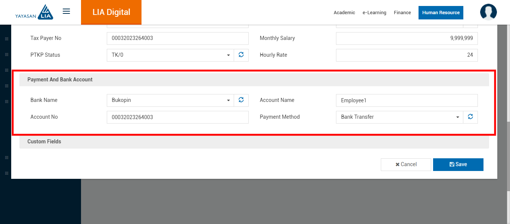
Task: Open the e-Learning menu
Action: pos(374,13)
